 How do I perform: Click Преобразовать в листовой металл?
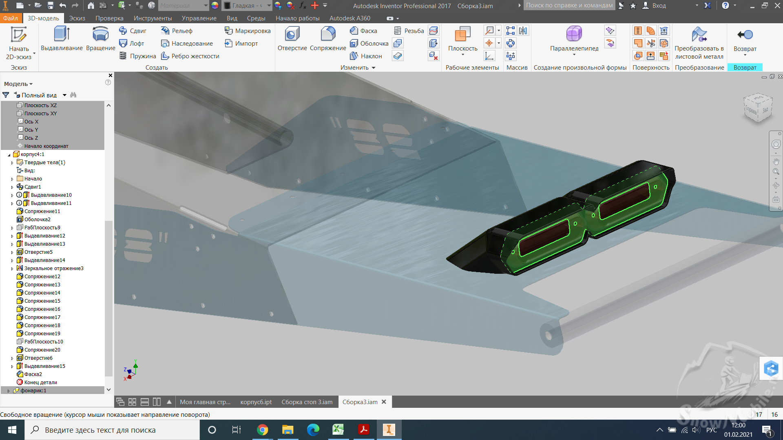(x=699, y=43)
